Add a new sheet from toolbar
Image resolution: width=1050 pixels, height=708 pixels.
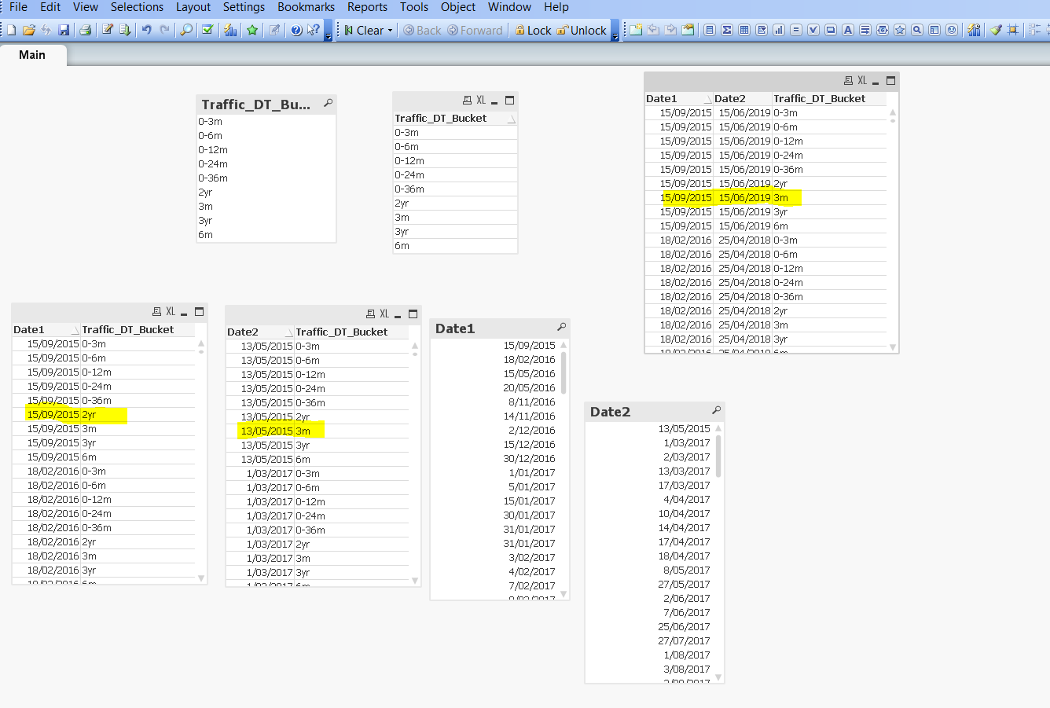[x=636, y=30]
